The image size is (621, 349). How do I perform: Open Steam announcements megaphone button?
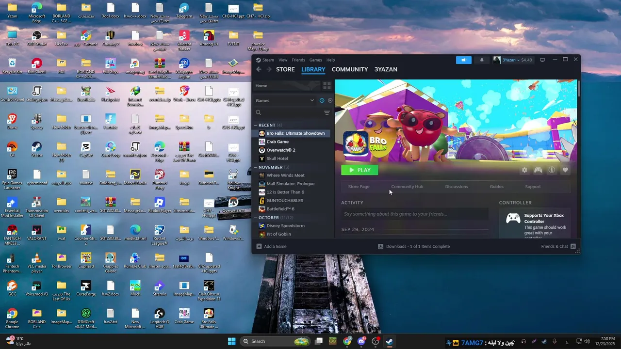463,60
